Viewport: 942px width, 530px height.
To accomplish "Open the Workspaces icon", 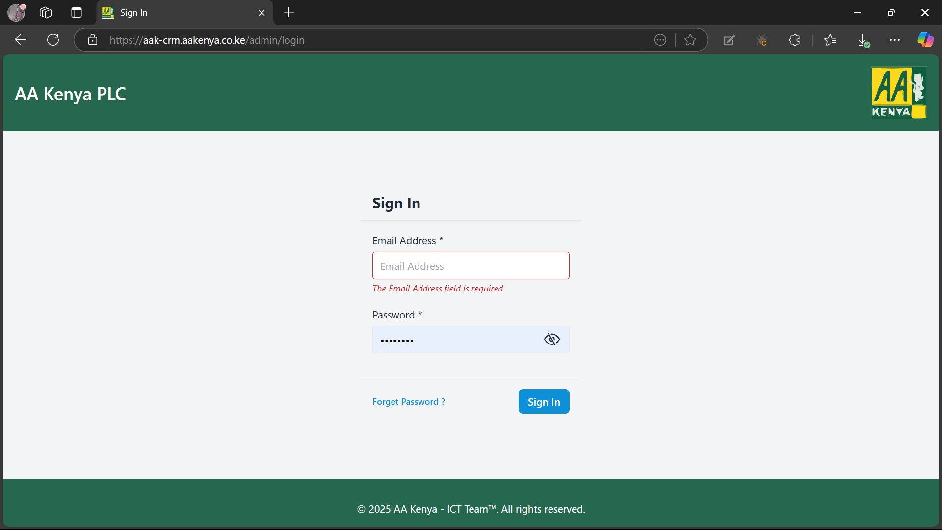I will pyautogui.click(x=46, y=13).
